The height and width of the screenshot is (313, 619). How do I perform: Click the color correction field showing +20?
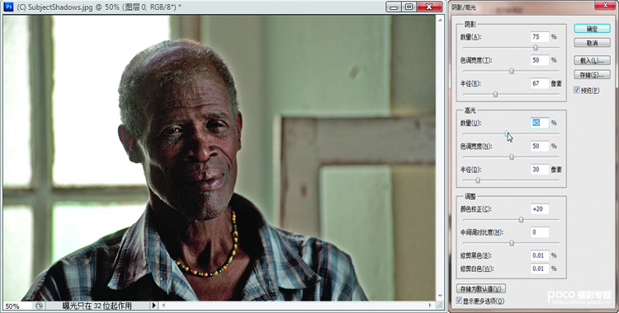[540, 209]
